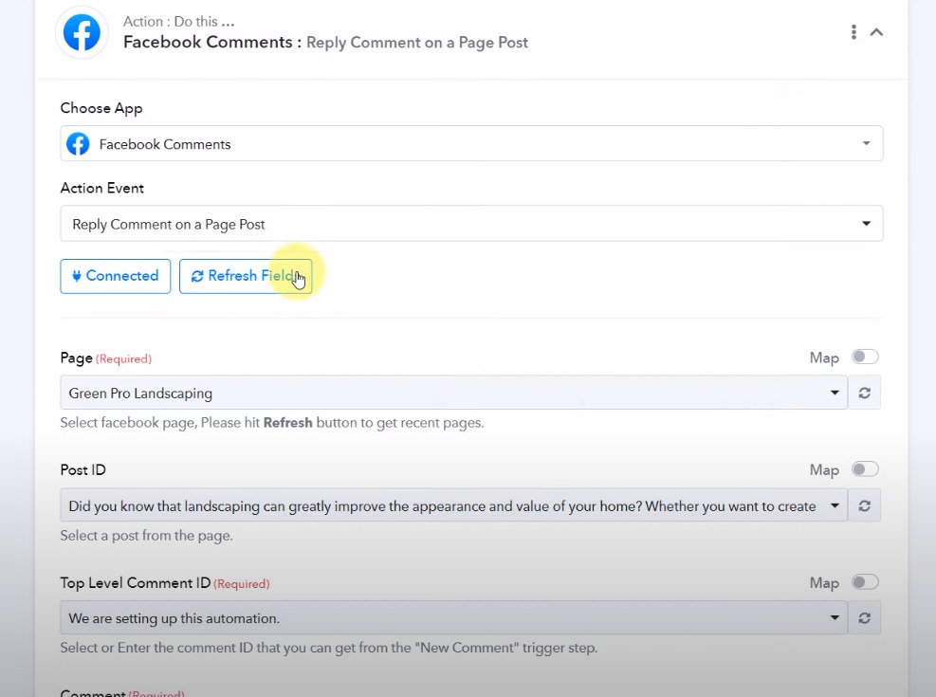Viewport: 936px width, 697px height.
Task: Refresh the Top Level Comment ID list
Action: 864,617
